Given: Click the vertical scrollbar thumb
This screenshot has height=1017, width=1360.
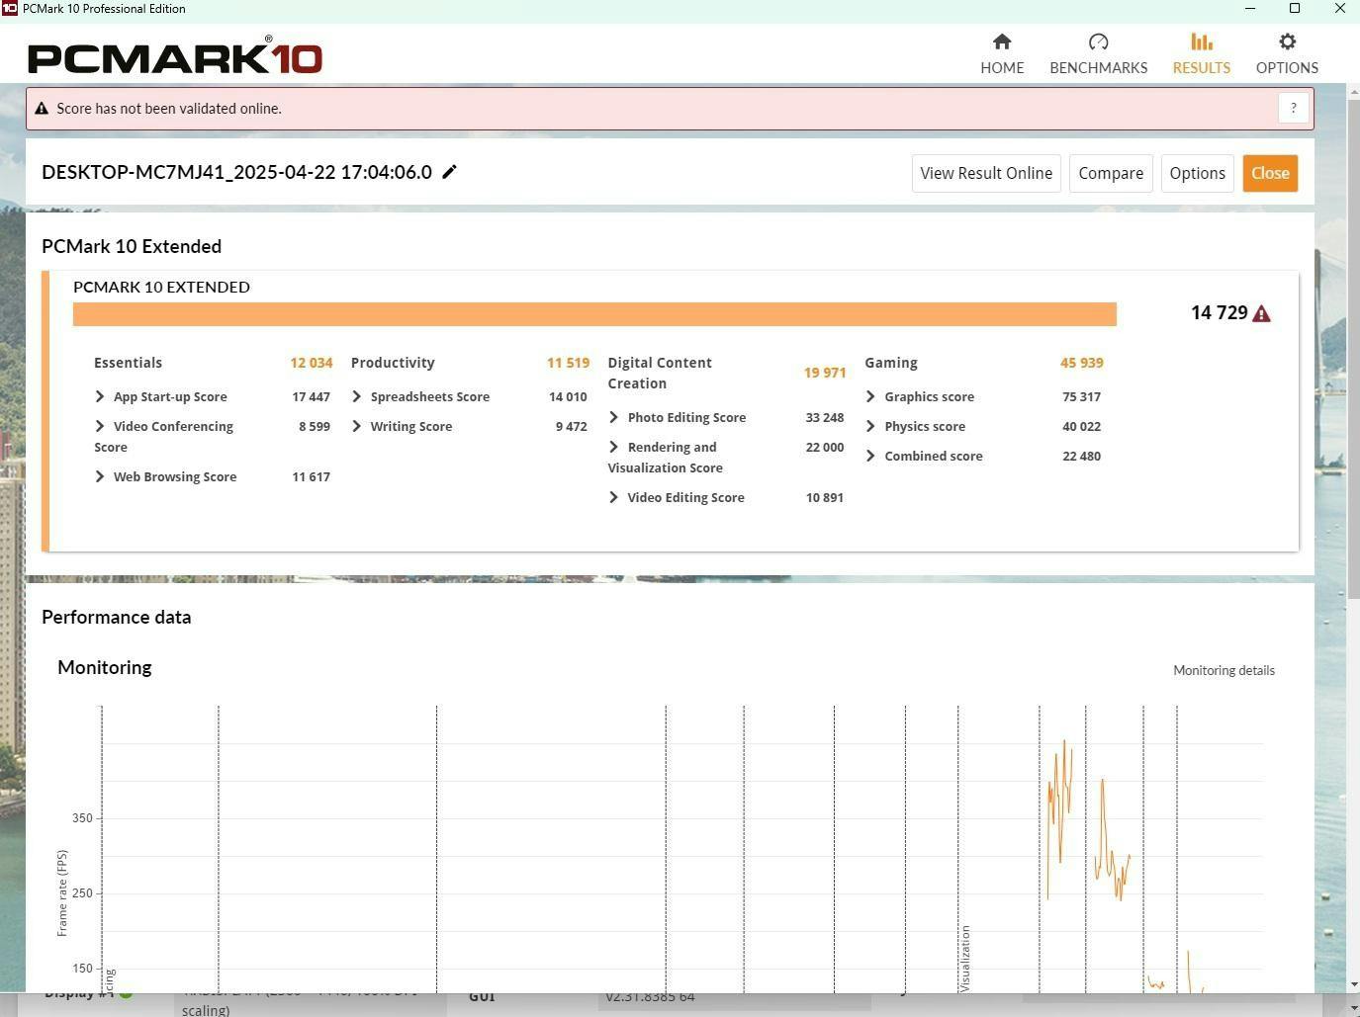Looking at the screenshot, I should click(x=1353, y=348).
